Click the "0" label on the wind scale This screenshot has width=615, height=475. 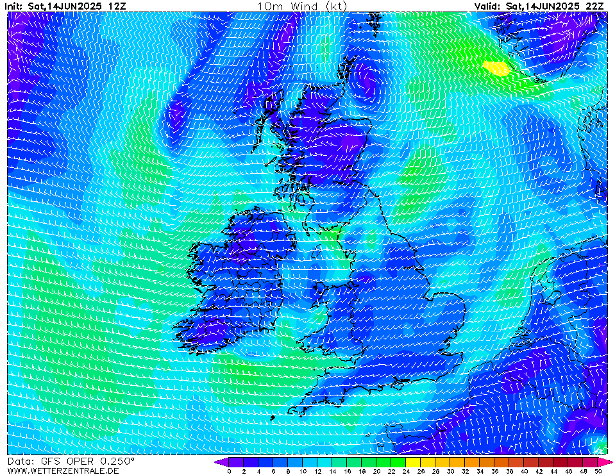229,471
